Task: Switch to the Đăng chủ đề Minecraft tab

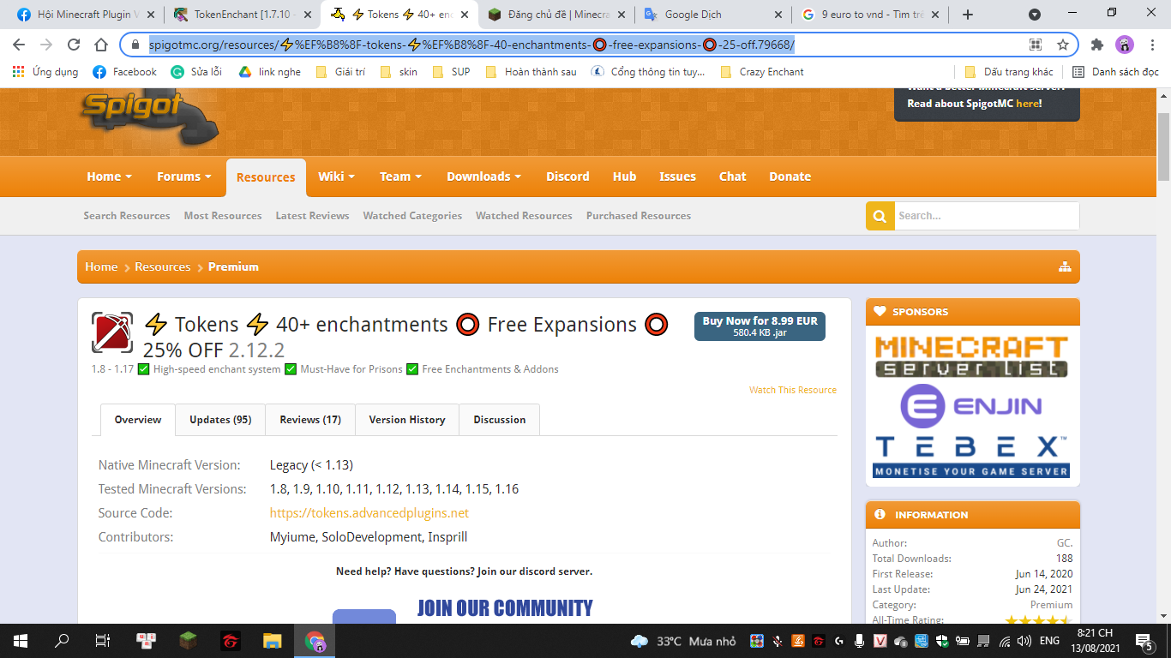Action: (556, 15)
